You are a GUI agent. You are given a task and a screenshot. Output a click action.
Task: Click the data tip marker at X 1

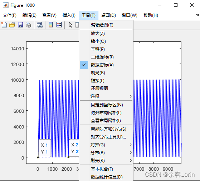click(x=38, y=157)
